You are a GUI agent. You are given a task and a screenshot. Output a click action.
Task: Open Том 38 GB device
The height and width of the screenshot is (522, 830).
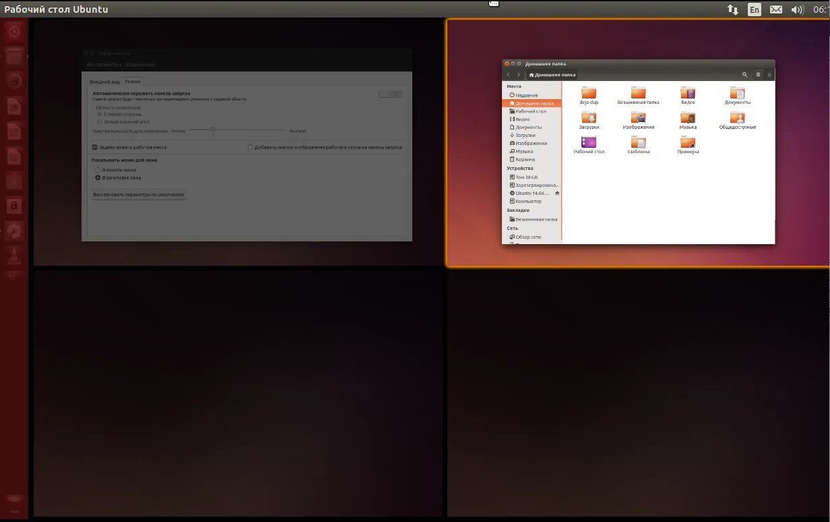(532, 177)
